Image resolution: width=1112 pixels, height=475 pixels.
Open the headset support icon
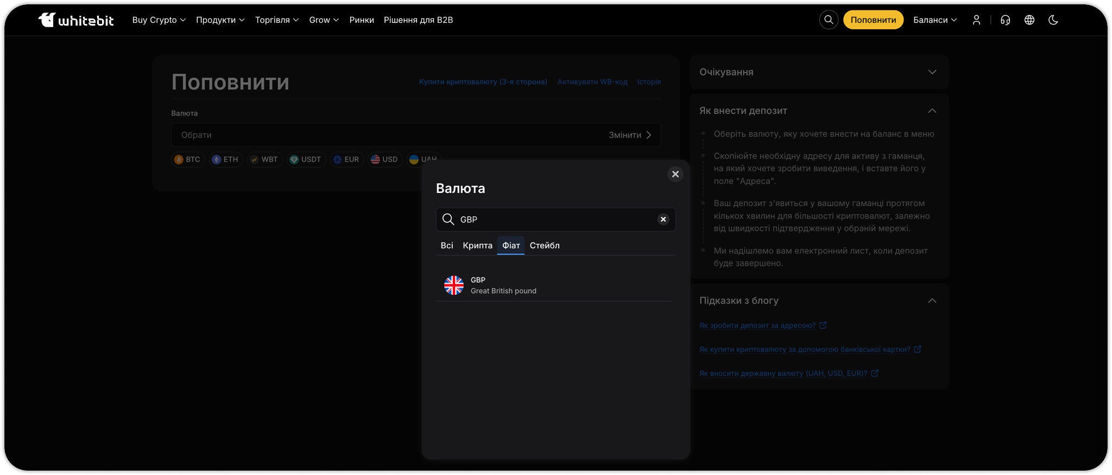[1005, 20]
